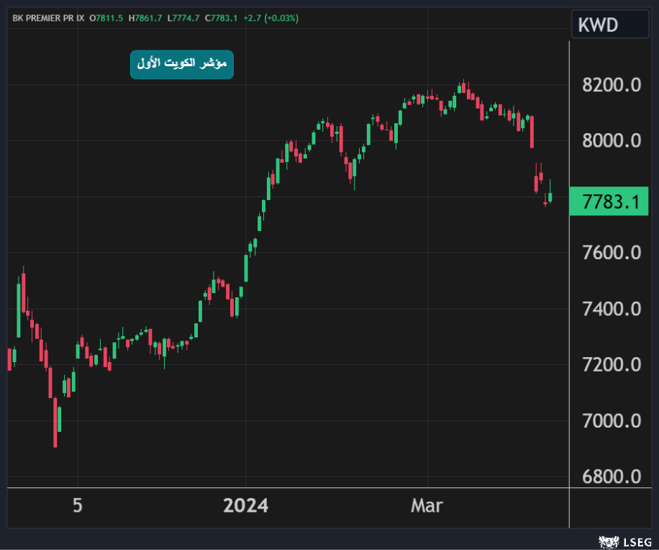The width and height of the screenshot is (659, 550).
Task: Click the low value L7774.7 in legend
Action: point(184,17)
